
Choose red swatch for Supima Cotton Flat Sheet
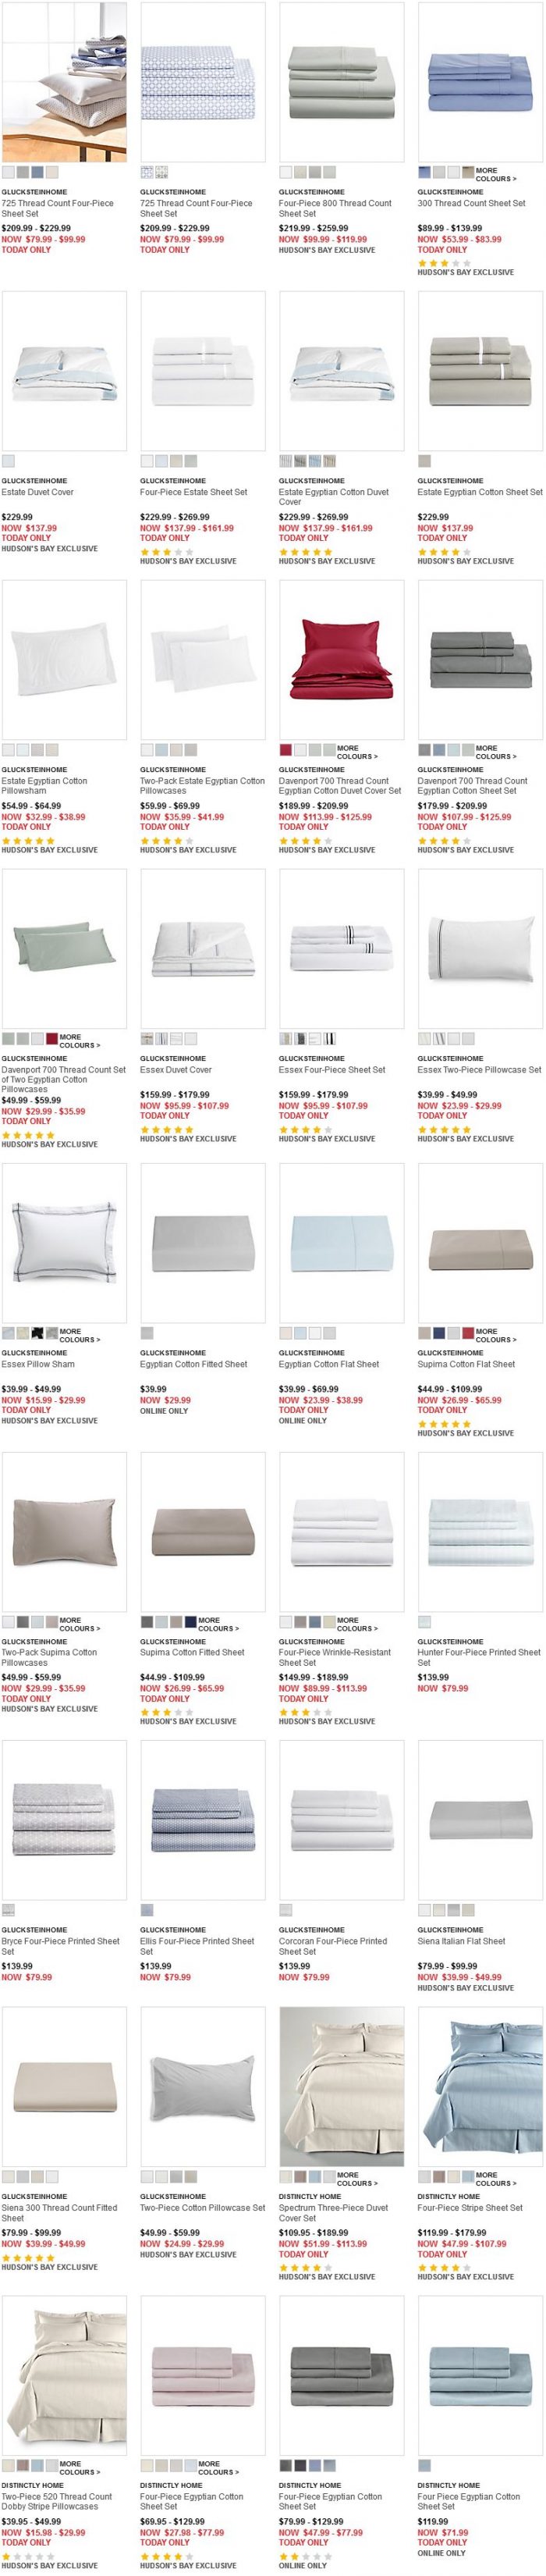468,1332
